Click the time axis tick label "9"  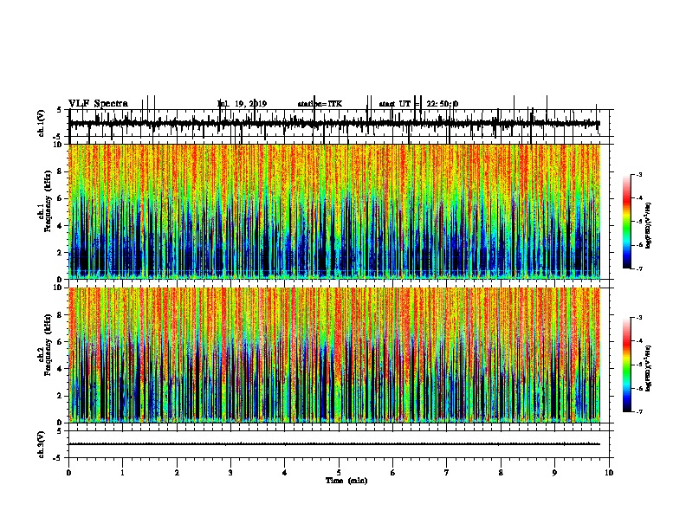(x=554, y=473)
